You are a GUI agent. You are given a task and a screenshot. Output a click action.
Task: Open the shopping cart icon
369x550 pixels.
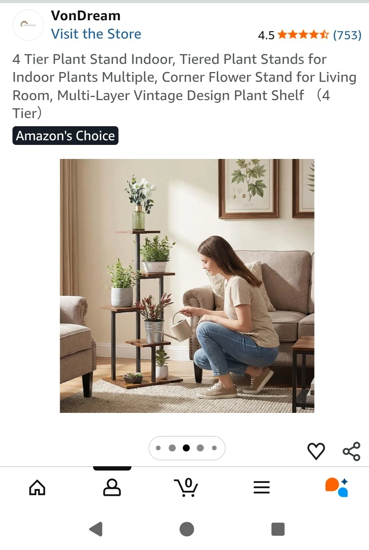(186, 487)
